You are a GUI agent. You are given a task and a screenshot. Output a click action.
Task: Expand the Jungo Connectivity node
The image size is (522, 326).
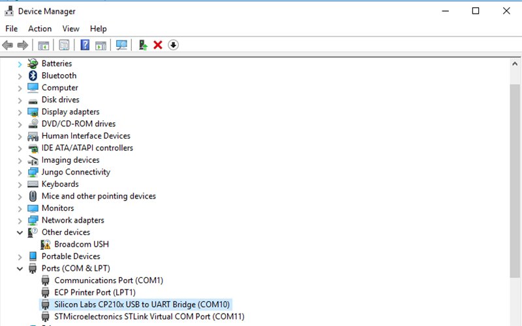tap(20, 172)
